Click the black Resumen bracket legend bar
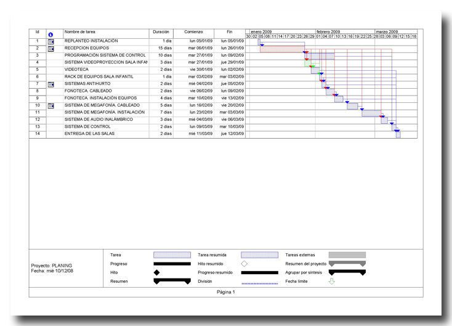452x326 pixels. pyautogui.click(x=172, y=281)
